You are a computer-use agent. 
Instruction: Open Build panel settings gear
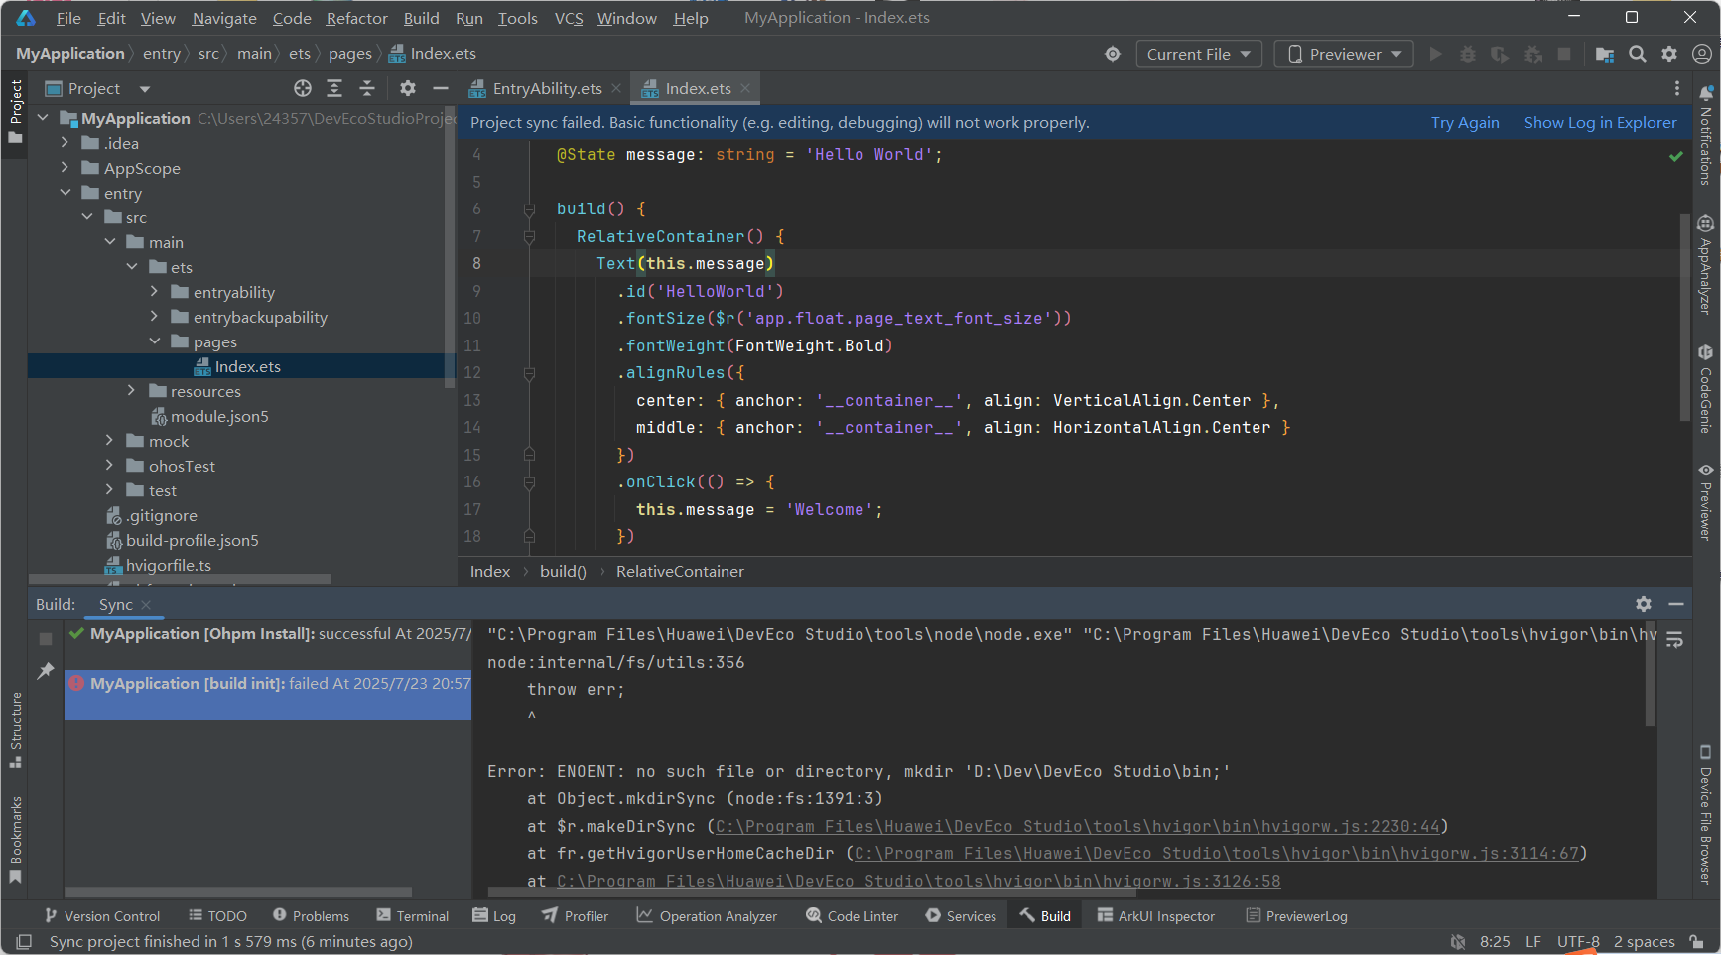1644,604
